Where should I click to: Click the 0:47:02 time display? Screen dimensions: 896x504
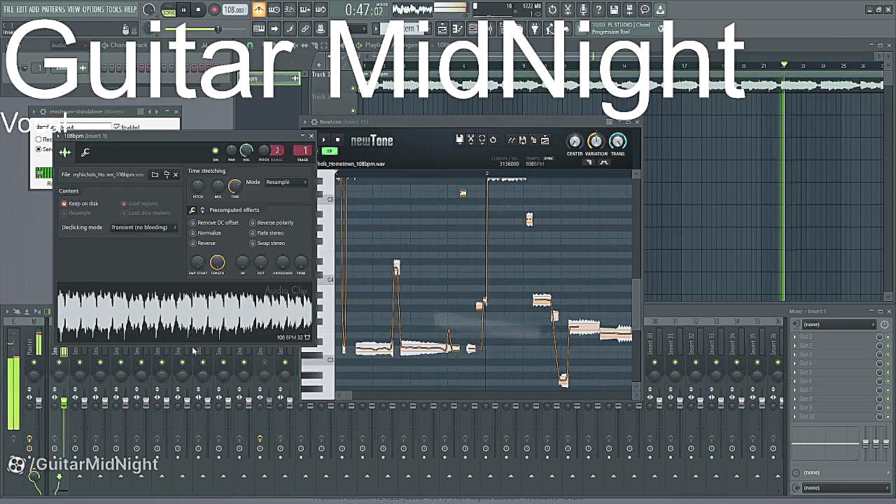pos(364,10)
